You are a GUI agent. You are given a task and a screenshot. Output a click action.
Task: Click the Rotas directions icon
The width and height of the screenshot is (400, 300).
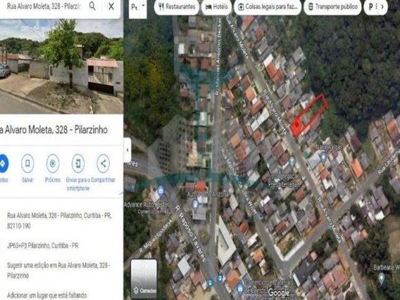point(3,164)
